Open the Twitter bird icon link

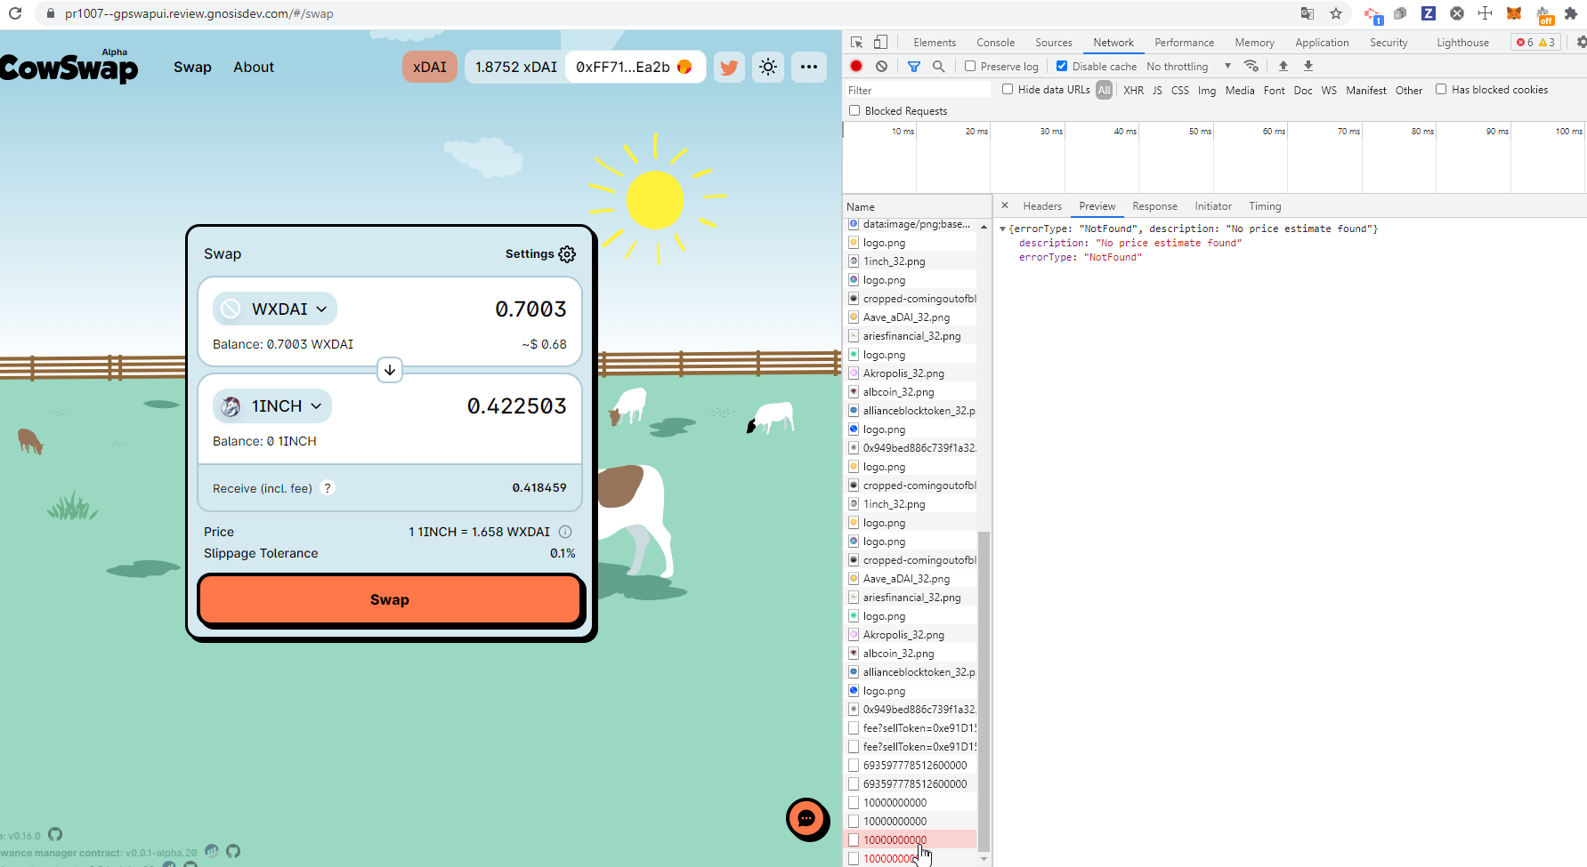tap(729, 67)
